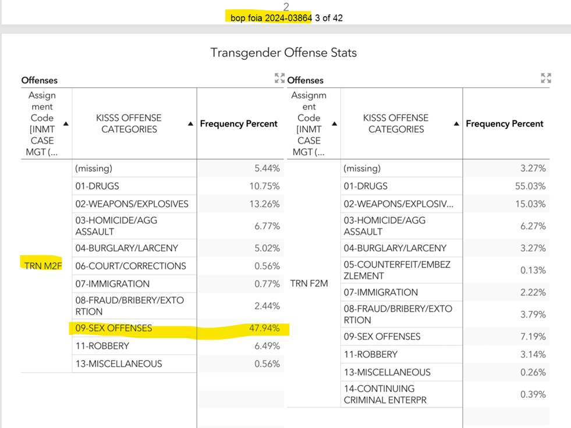571x428 pixels.
Task: Select truncated 02-WEAPONS/EXPLOSIV... in right table
Action: (398, 204)
